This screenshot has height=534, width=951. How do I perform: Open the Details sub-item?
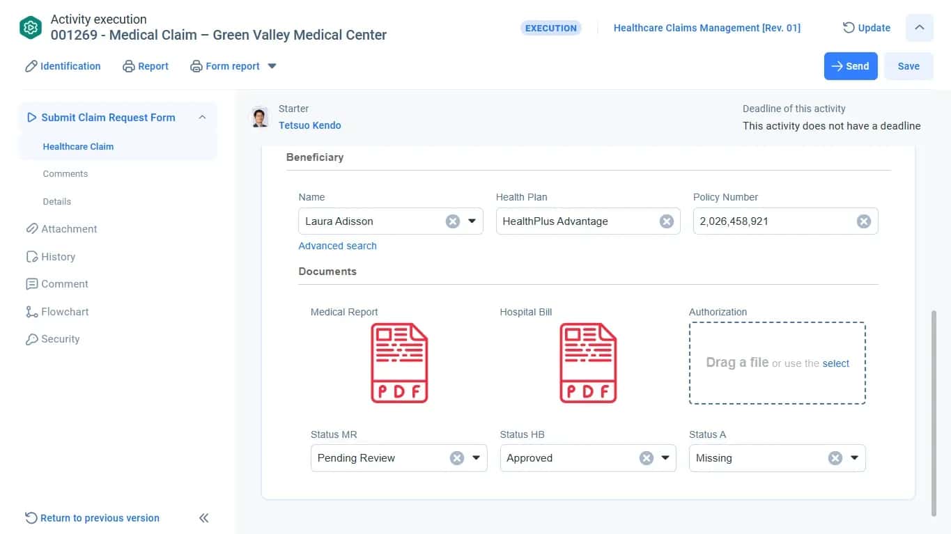click(x=57, y=202)
